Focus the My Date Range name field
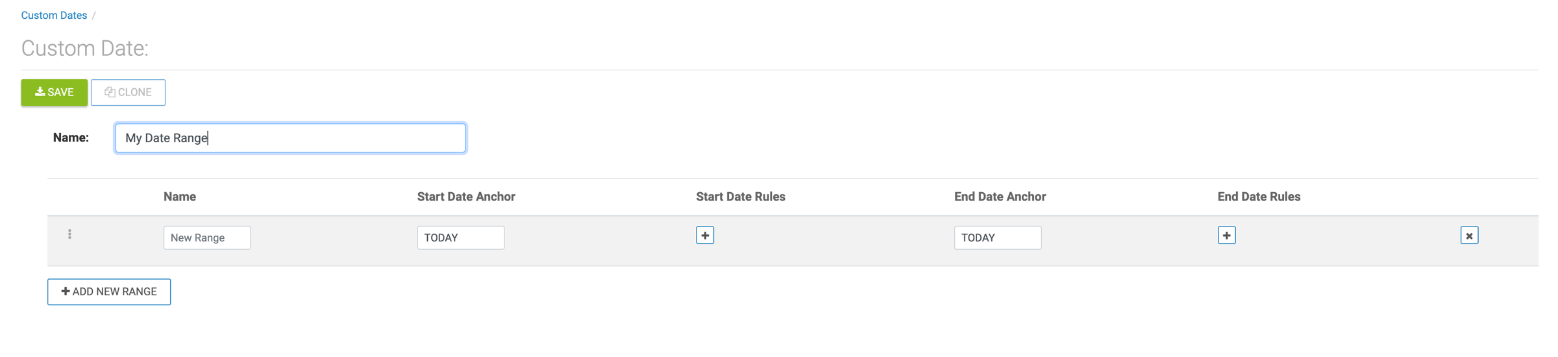Image resolution: width=1558 pixels, height=357 pixels. (290, 138)
